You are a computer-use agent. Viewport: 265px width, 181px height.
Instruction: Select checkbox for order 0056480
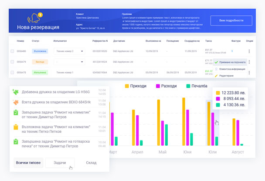pos(12,51)
